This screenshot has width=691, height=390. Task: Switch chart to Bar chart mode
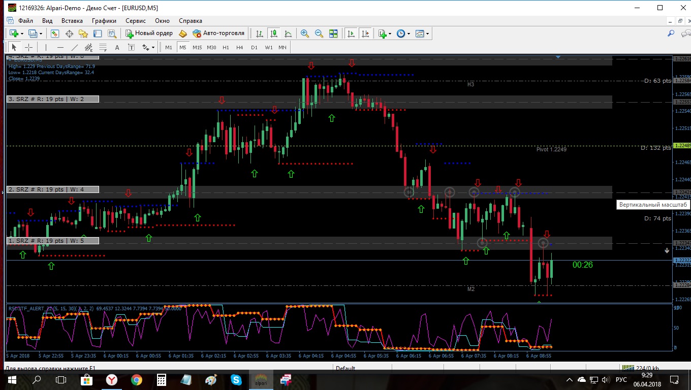pos(260,34)
